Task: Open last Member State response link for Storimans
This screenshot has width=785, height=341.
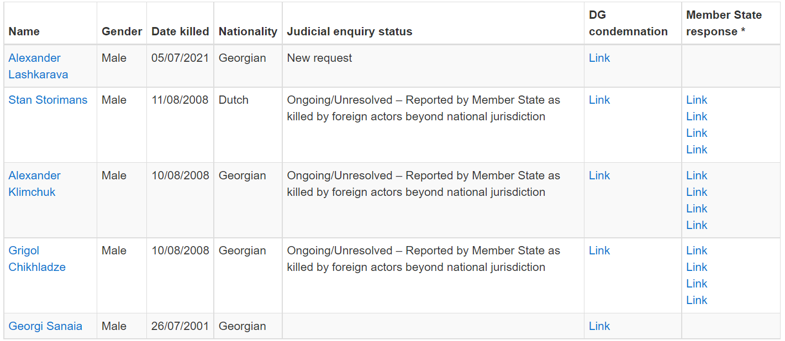Action: click(x=697, y=150)
